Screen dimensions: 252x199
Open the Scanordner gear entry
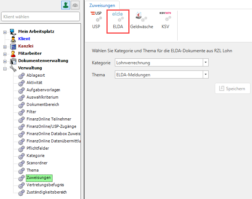pyautogui.click(x=37, y=163)
